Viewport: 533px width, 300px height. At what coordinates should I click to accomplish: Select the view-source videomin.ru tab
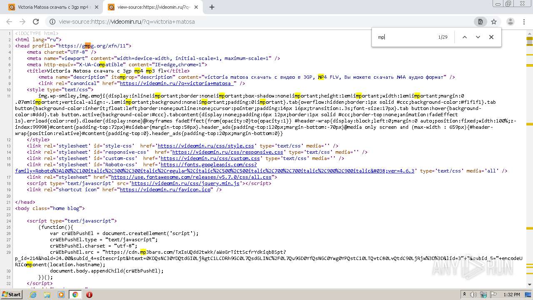tap(153, 7)
